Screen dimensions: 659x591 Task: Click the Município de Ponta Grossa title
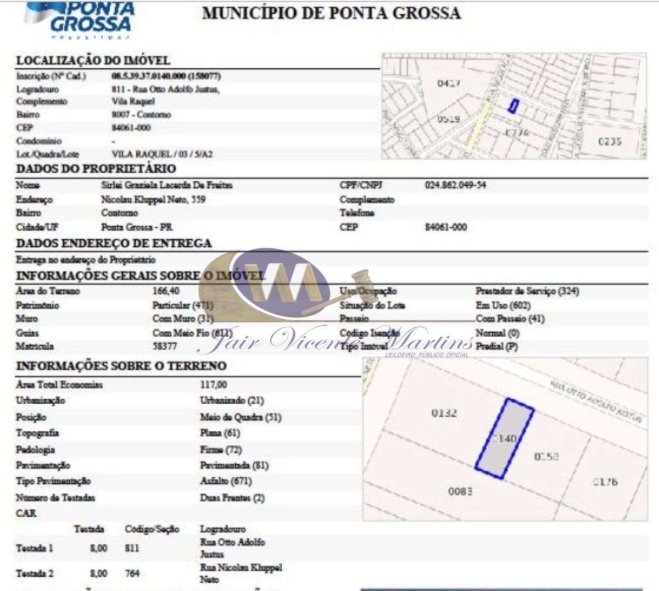click(x=331, y=14)
